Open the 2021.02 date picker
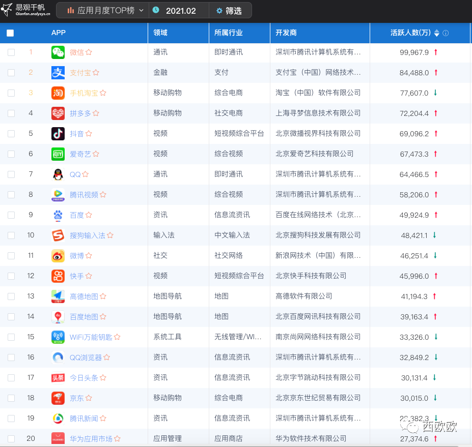472x447 pixels. [x=179, y=11]
